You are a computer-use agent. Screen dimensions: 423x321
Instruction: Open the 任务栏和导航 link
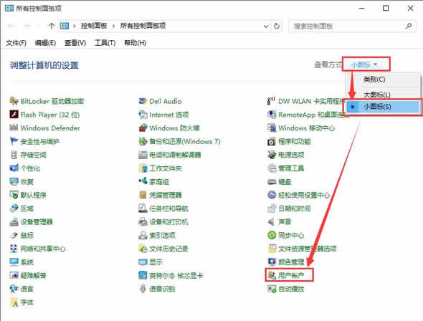coord(168,209)
